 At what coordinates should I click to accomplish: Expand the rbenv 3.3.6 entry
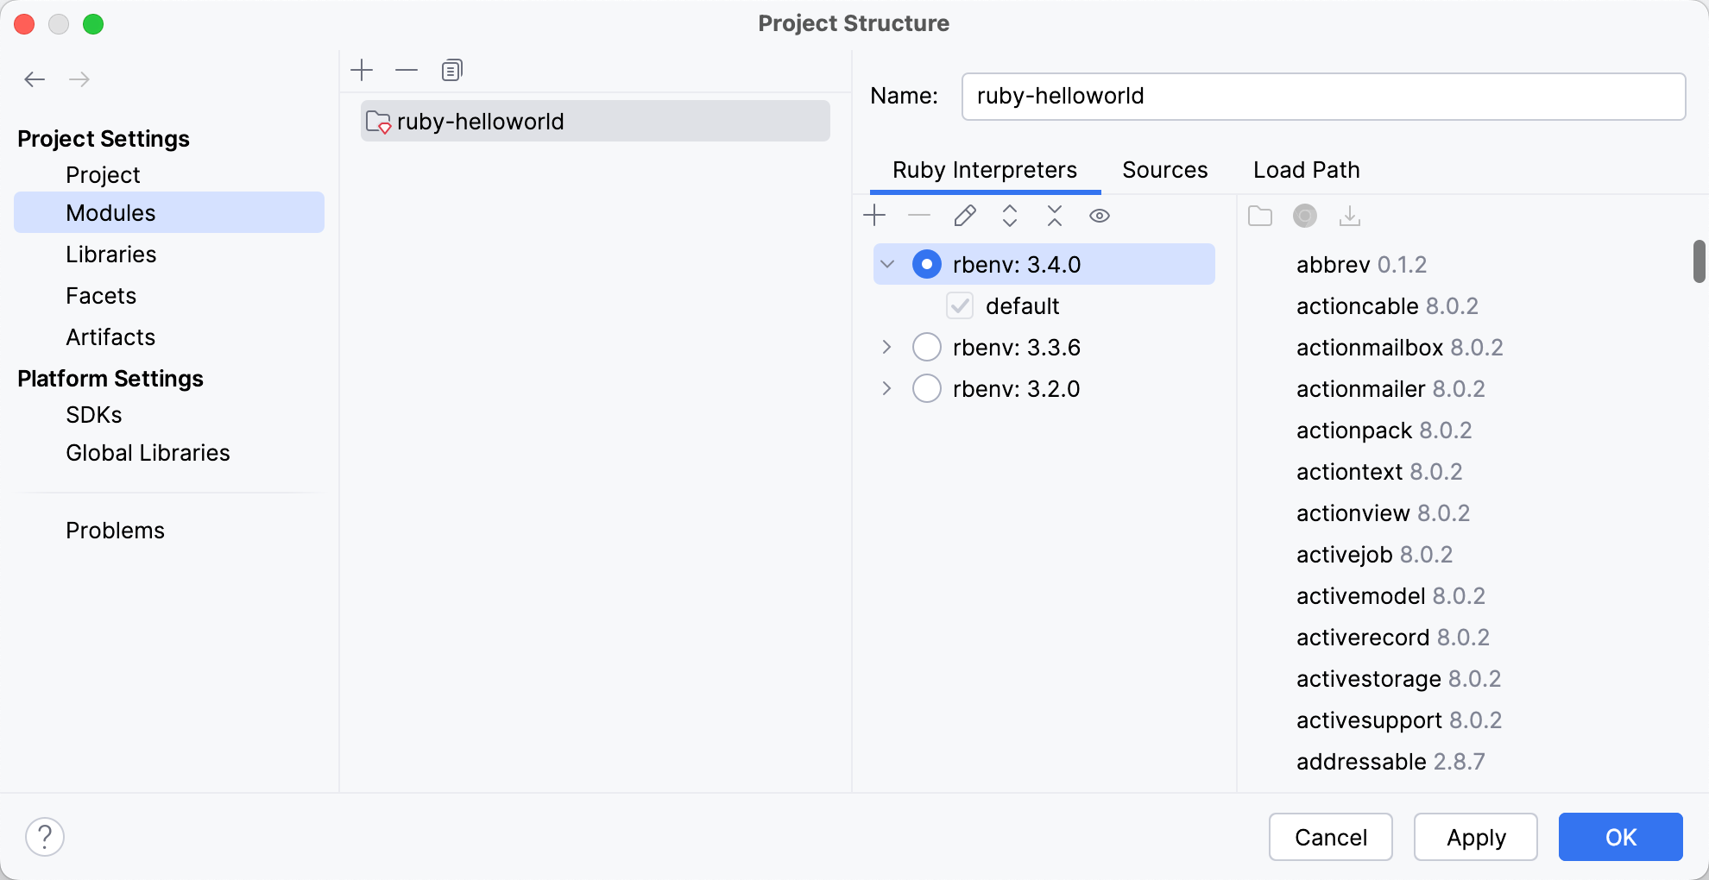(x=886, y=347)
